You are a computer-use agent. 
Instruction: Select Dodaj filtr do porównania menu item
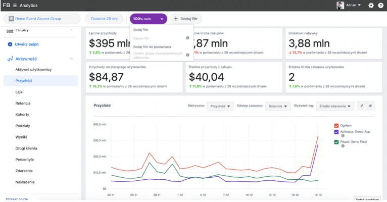[x=152, y=46]
